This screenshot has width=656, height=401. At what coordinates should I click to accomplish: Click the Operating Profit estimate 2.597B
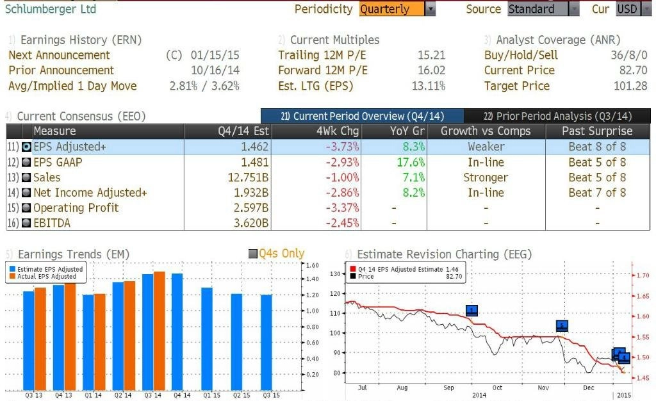pos(250,208)
